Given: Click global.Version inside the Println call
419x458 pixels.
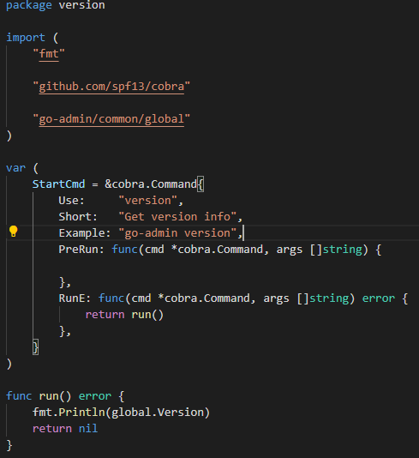Looking at the screenshot, I should [158, 413].
